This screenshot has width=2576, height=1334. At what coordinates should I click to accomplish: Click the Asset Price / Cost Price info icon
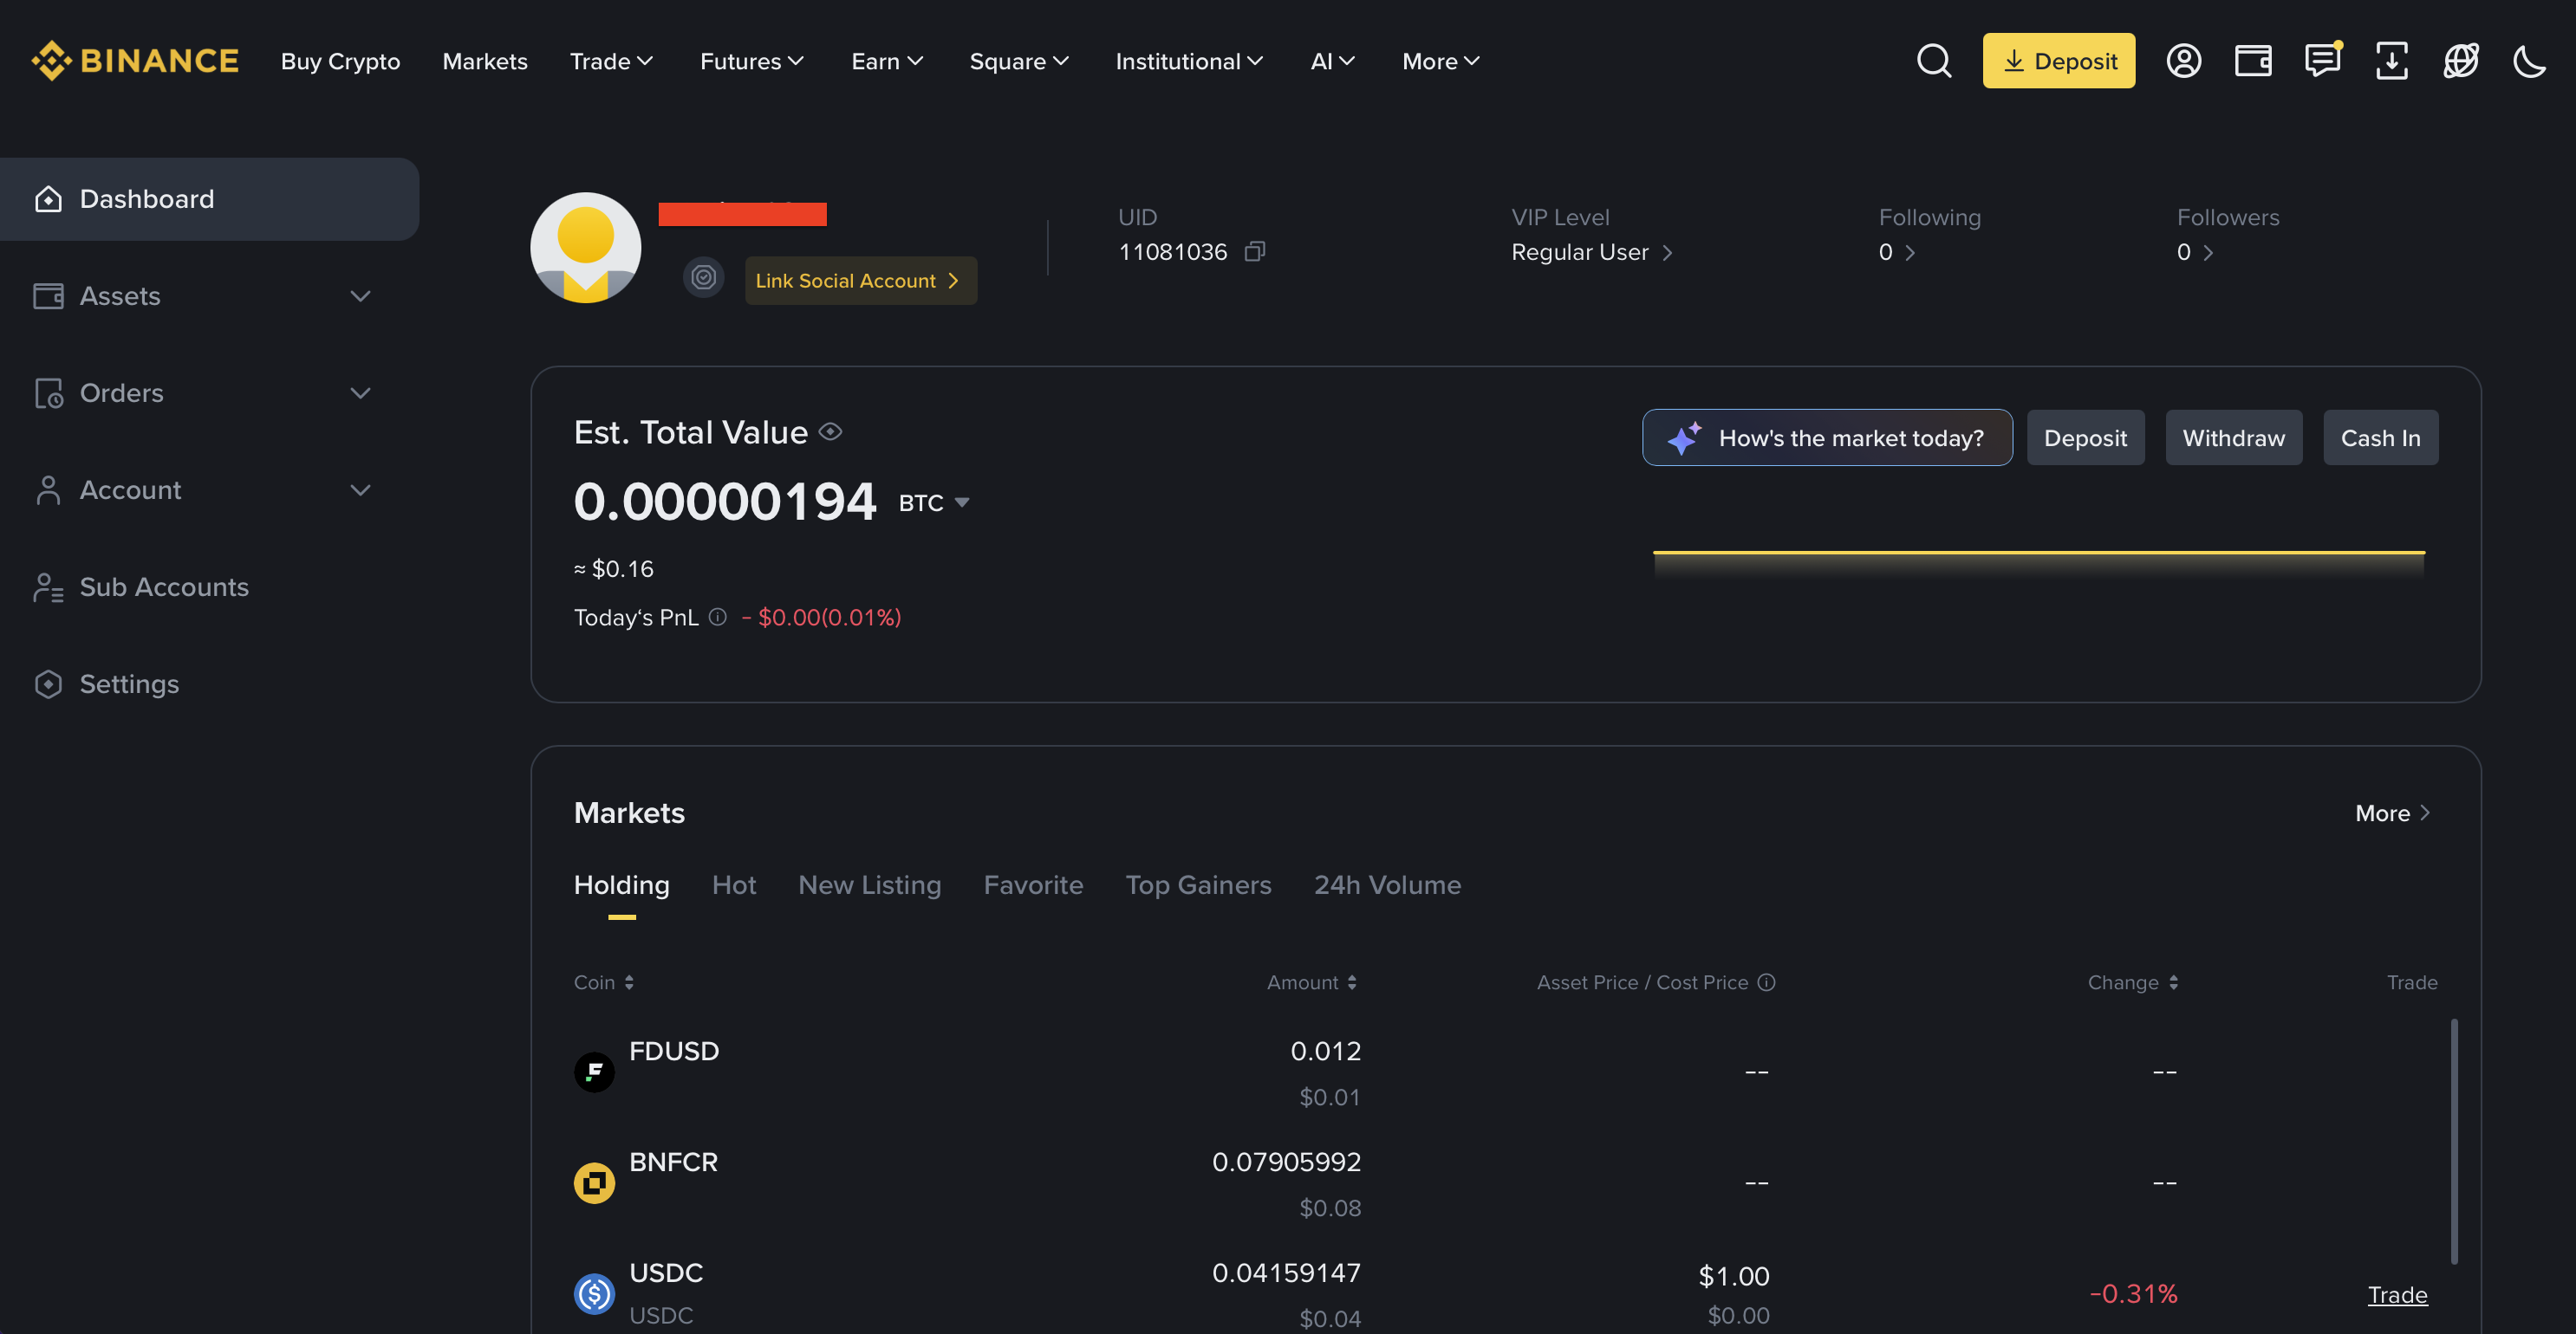(x=1766, y=982)
